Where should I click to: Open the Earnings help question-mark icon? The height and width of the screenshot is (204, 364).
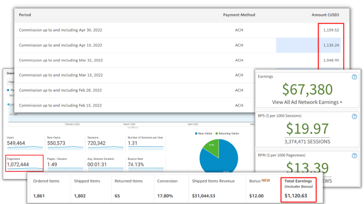354,77
